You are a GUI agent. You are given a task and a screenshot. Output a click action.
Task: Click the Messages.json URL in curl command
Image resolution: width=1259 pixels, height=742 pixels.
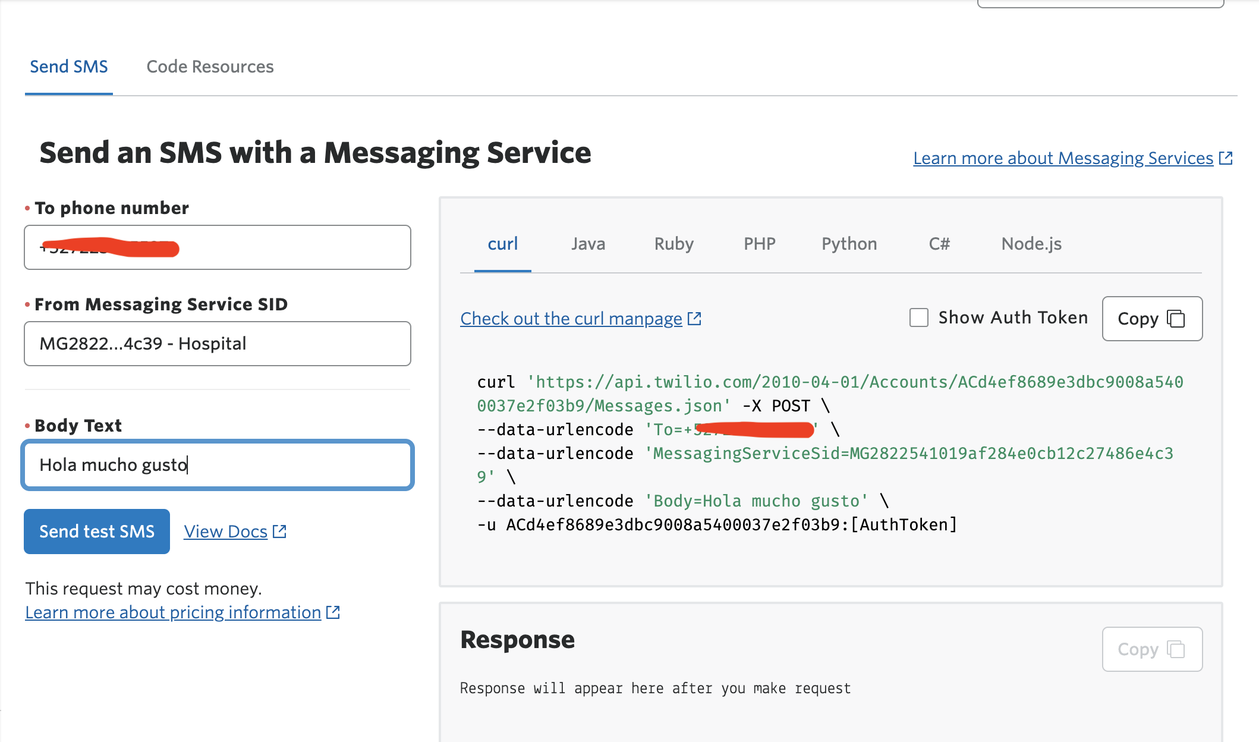(830, 394)
